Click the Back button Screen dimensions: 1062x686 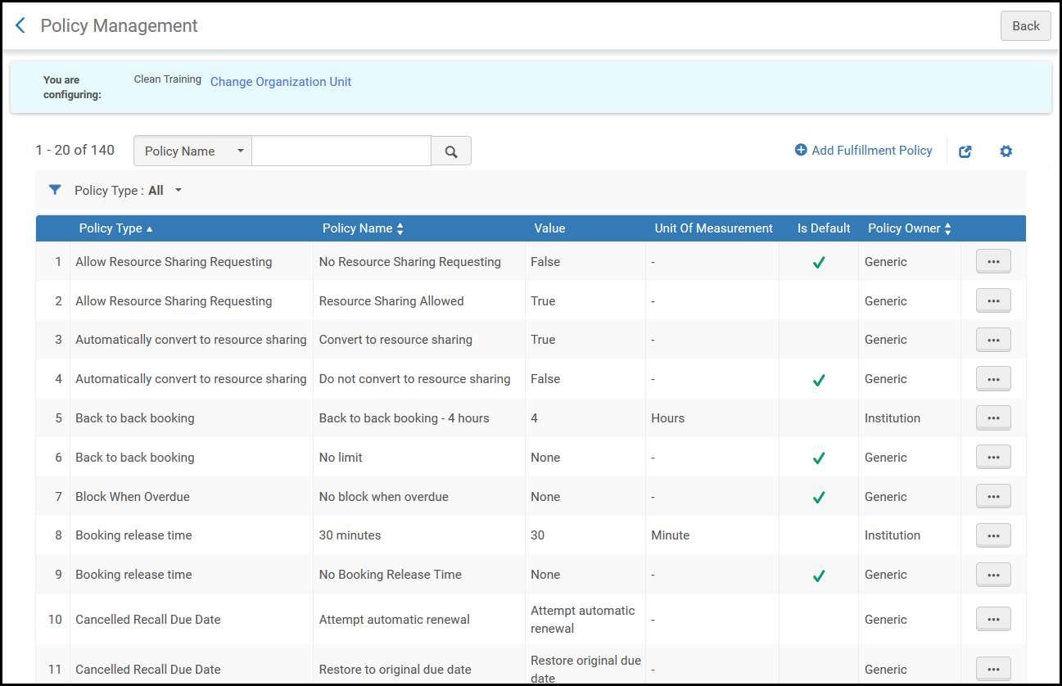point(1026,25)
